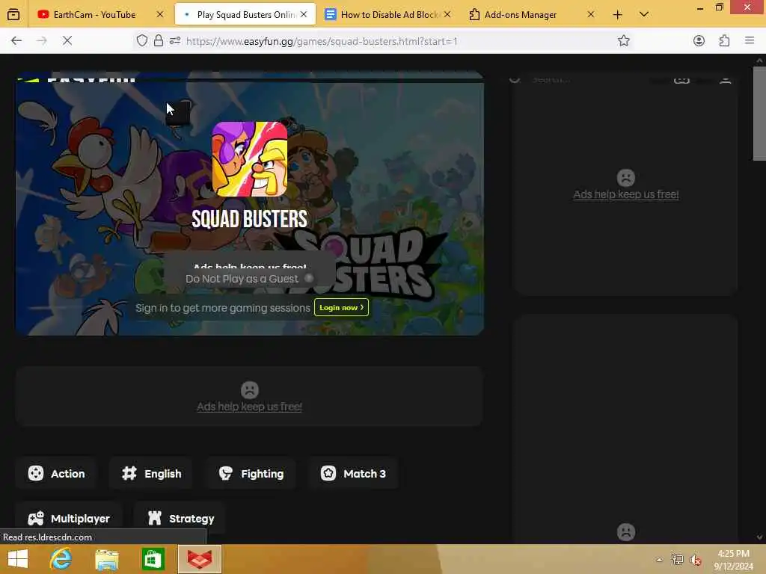Switch to the Play Squad Busters Online tab
The image size is (766, 574).
coord(245,15)
